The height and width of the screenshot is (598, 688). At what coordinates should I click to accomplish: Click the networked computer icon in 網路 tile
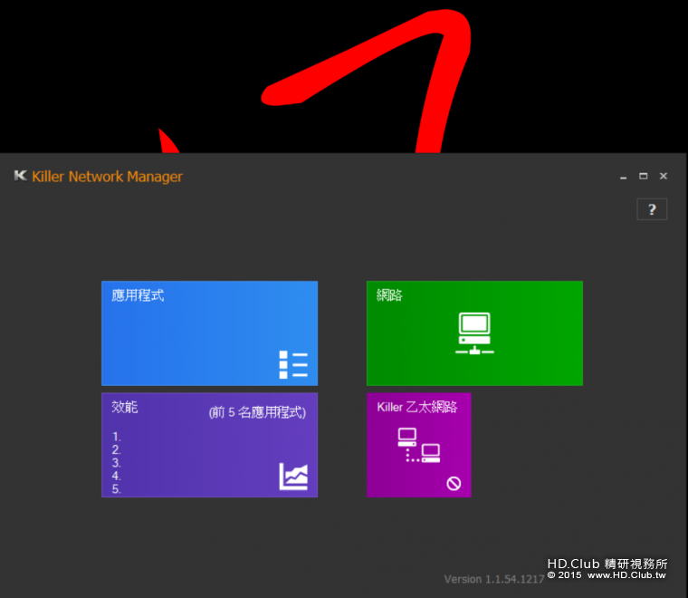click(474, 333)
